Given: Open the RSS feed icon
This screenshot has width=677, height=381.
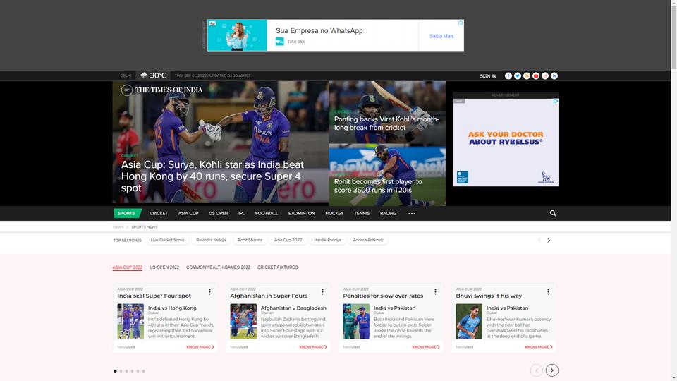Looking at the screenshot, I should coord(527,75).
